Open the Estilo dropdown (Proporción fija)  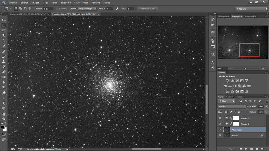[87, 8]
